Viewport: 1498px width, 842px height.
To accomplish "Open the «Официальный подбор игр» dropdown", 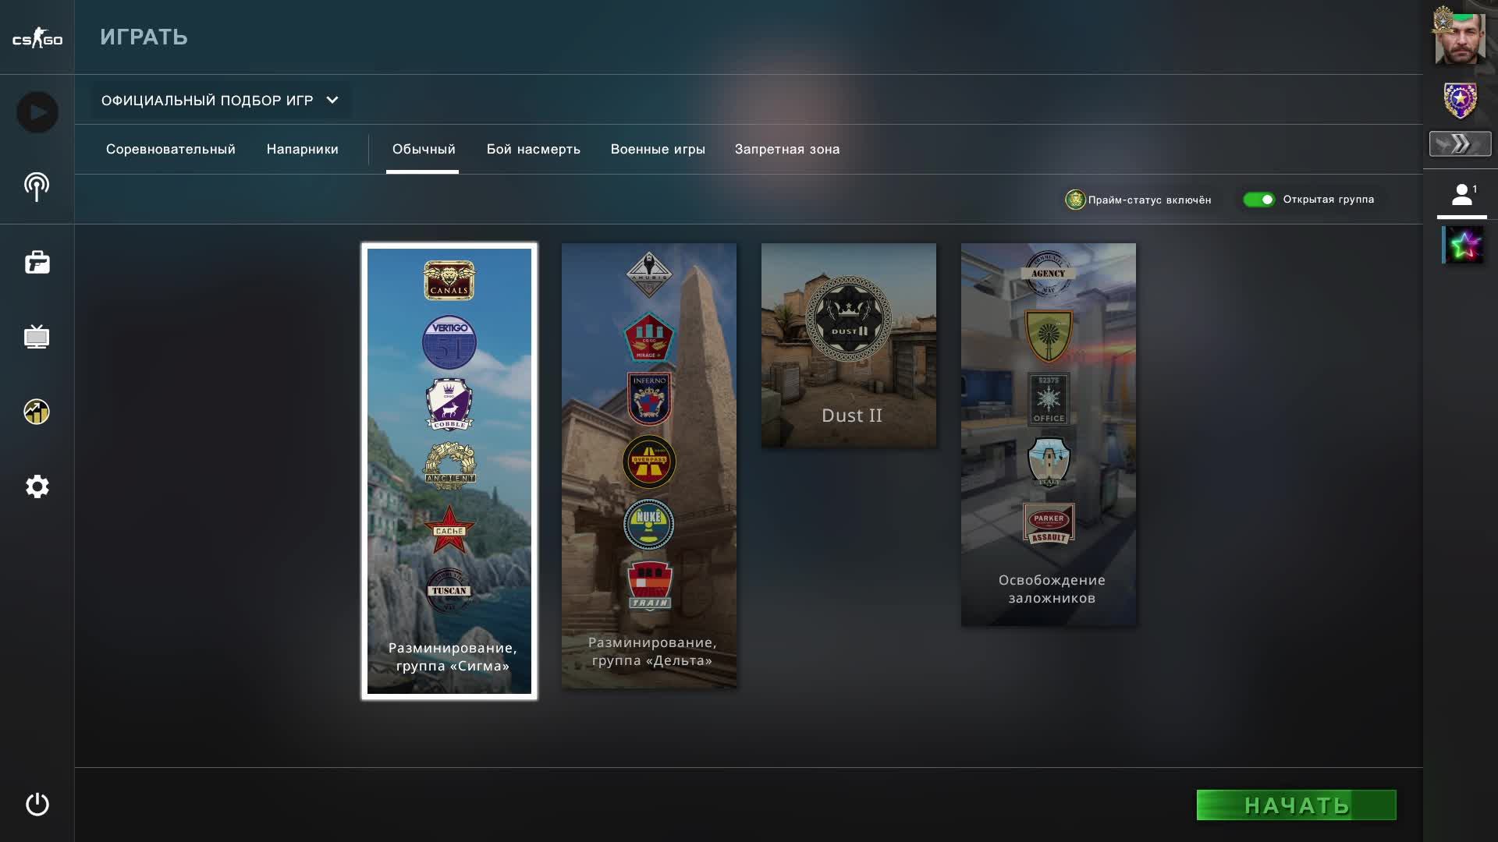I will point(221,100).
